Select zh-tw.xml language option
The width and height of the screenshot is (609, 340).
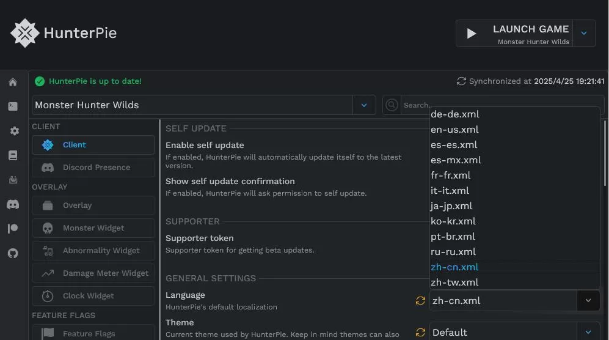[454, 283]
